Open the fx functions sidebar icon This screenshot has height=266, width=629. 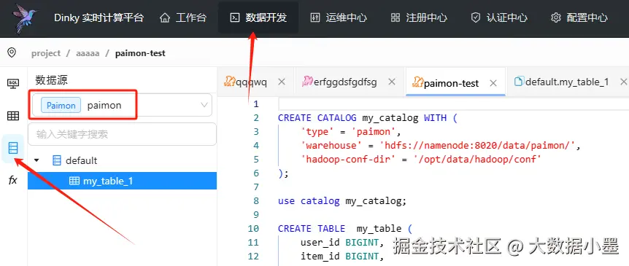(13, 180)
